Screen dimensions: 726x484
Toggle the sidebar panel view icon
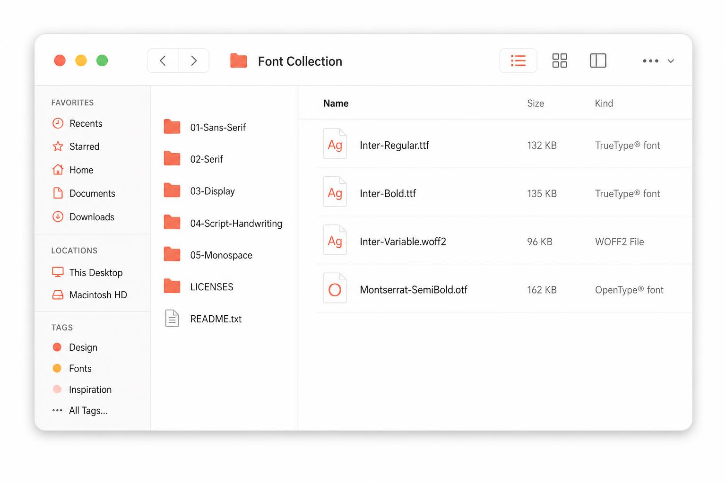pos(598,60)
